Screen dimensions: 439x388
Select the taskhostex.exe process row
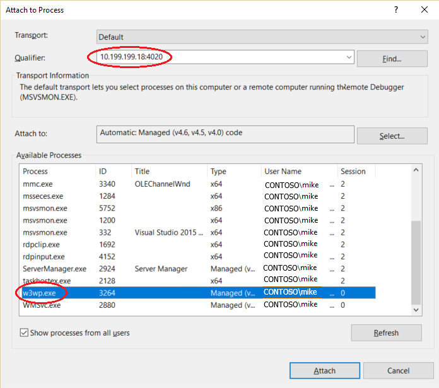coord(197,281)
